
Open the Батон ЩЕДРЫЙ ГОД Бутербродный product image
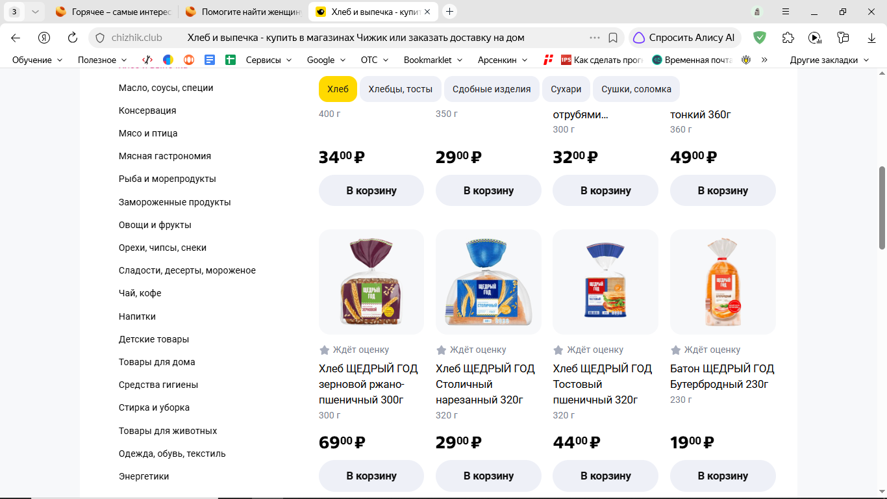[723, 282]
